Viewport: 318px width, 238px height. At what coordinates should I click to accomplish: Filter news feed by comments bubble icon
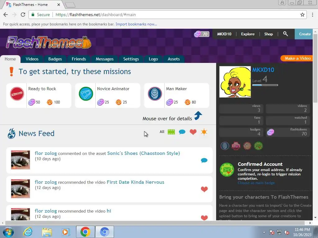click(182, 132)
